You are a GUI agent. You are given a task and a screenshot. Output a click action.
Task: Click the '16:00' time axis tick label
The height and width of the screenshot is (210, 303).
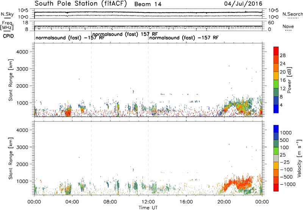pos(186,202)
